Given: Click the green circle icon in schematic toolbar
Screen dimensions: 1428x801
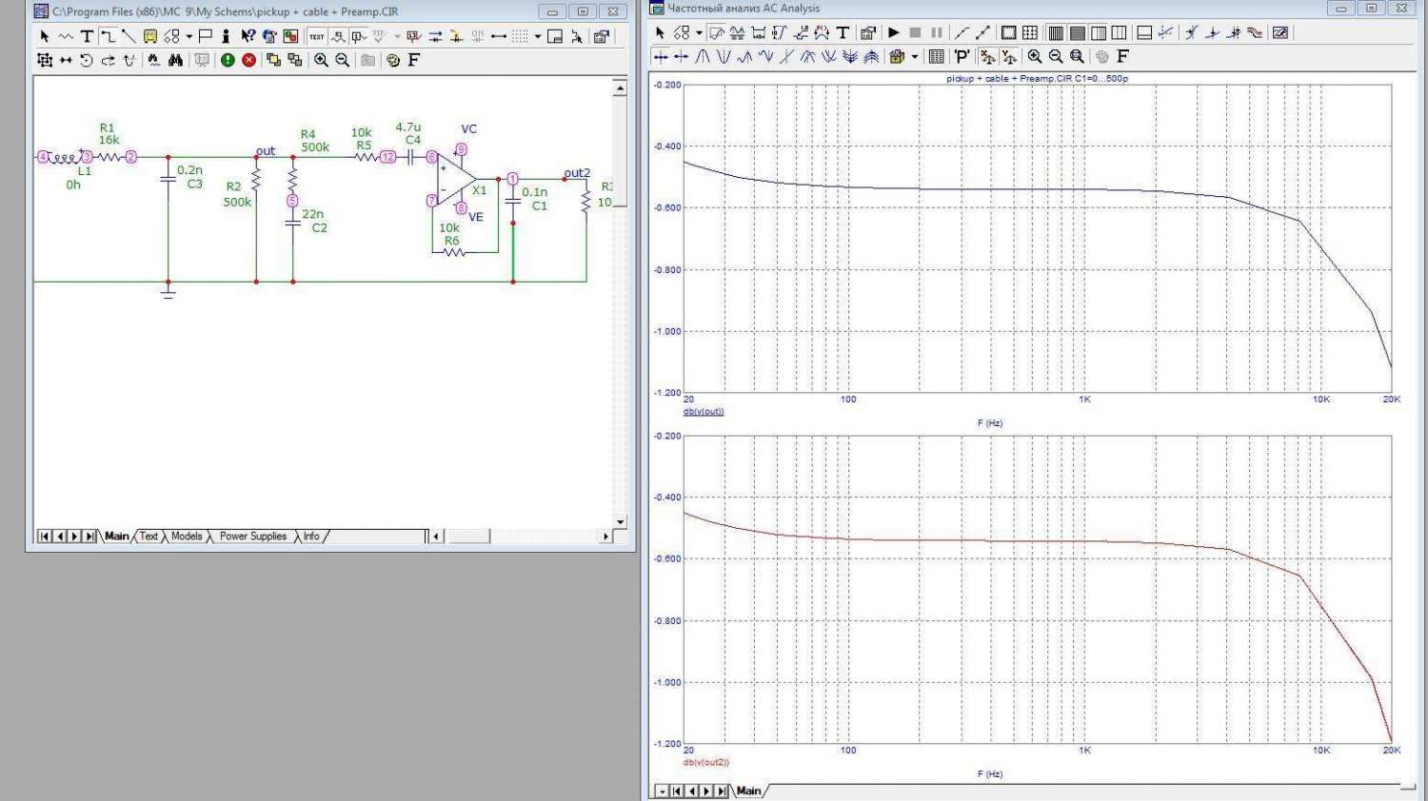Looking at the screenshot, I should click(x=228, y=60).
